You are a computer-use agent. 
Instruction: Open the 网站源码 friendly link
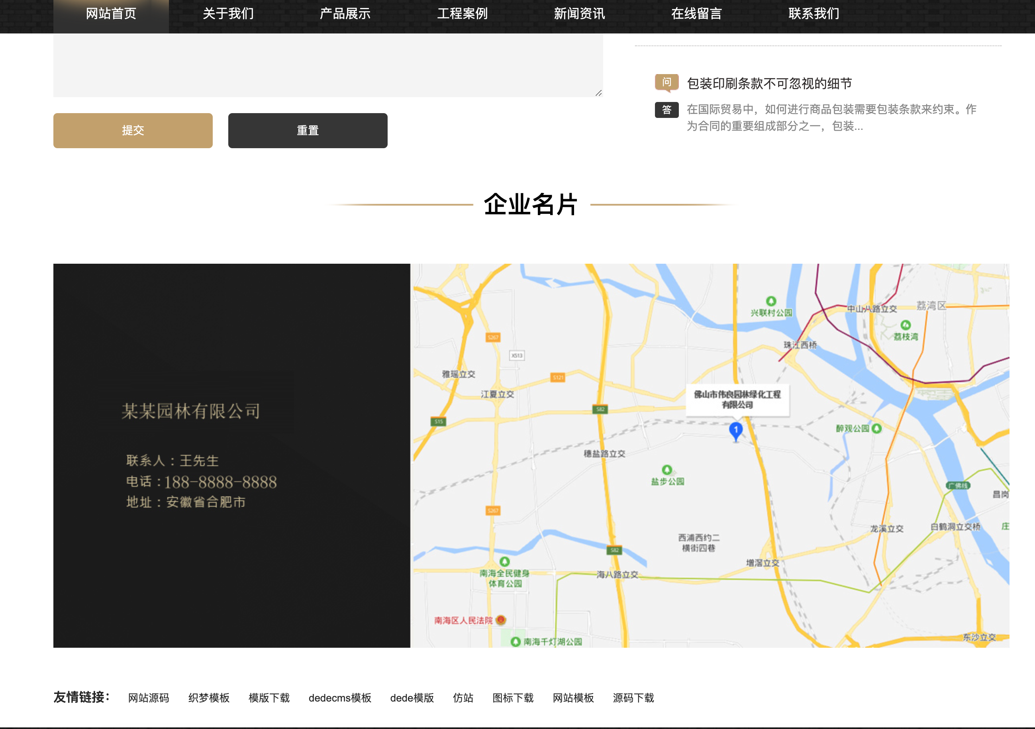(149, 698)
